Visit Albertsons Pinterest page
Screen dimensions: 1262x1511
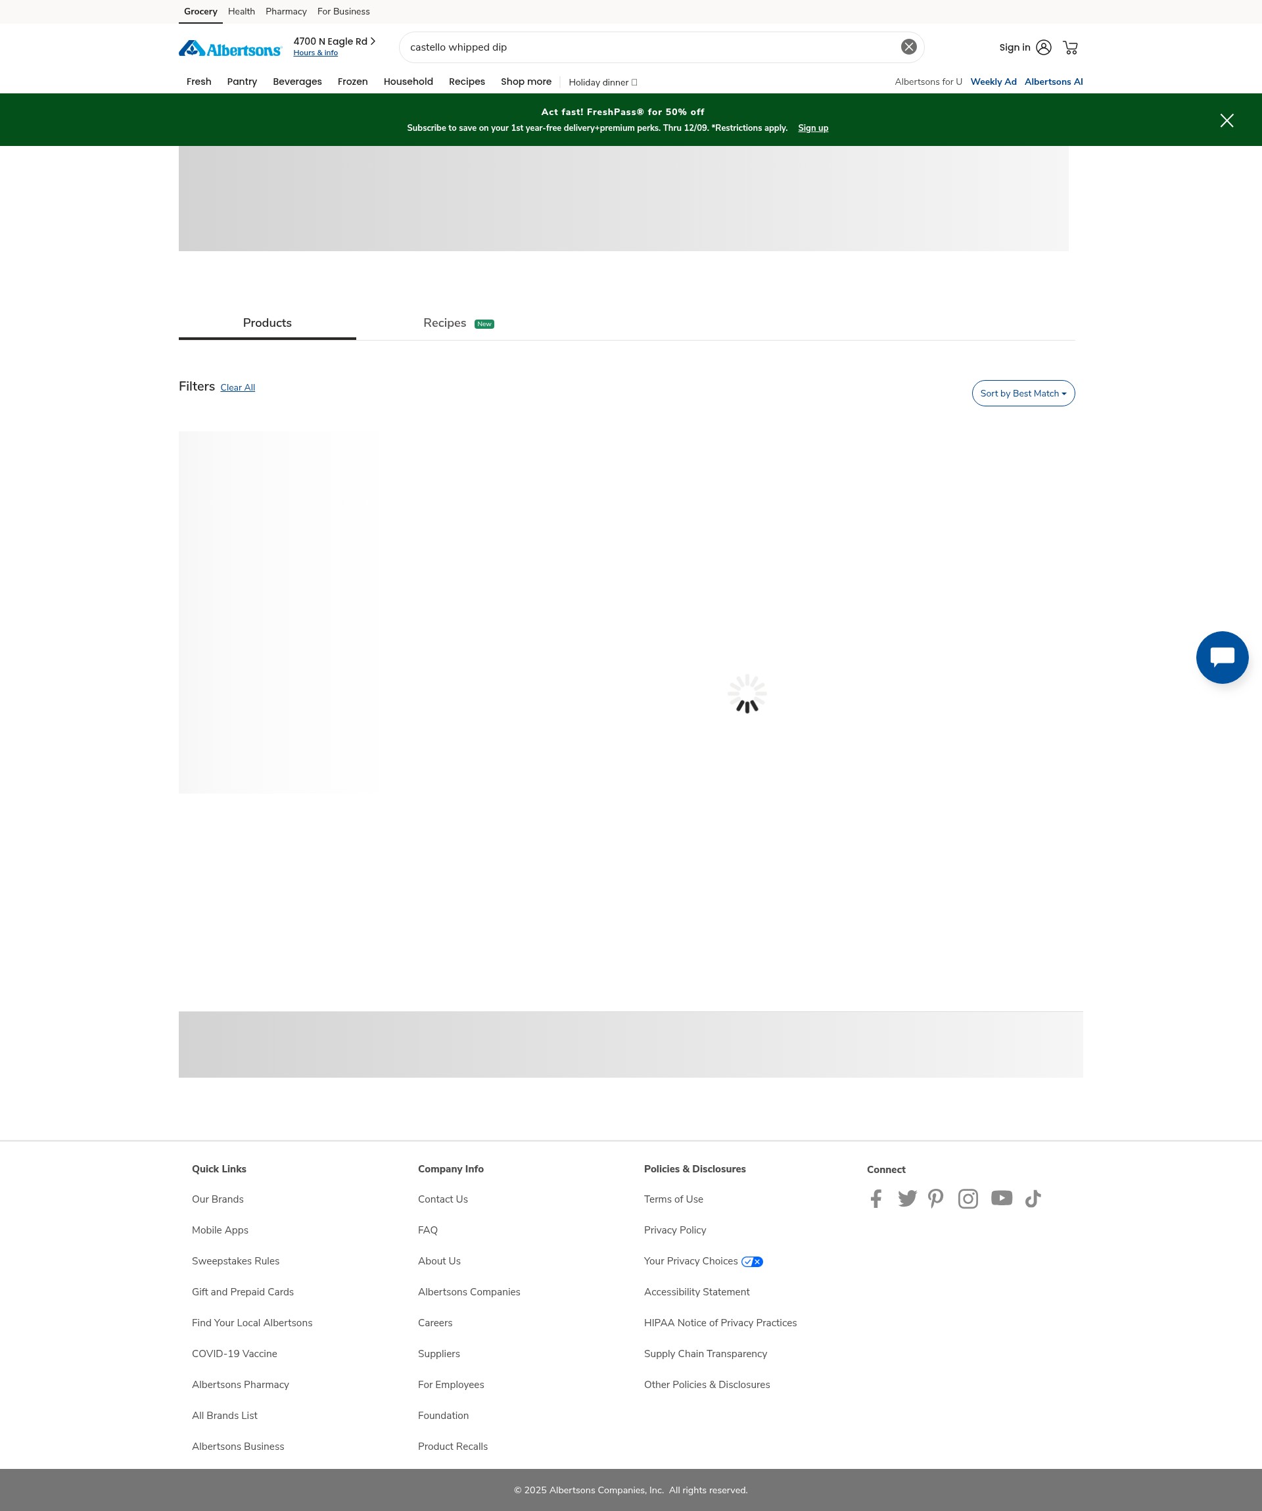click(935, 1198)
